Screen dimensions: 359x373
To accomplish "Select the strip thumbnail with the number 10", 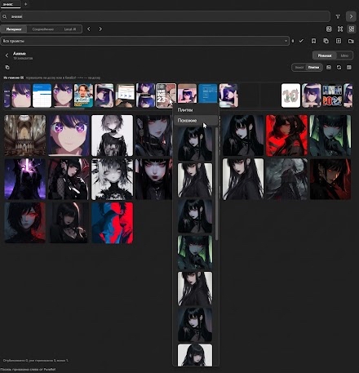I will [290, 95].
